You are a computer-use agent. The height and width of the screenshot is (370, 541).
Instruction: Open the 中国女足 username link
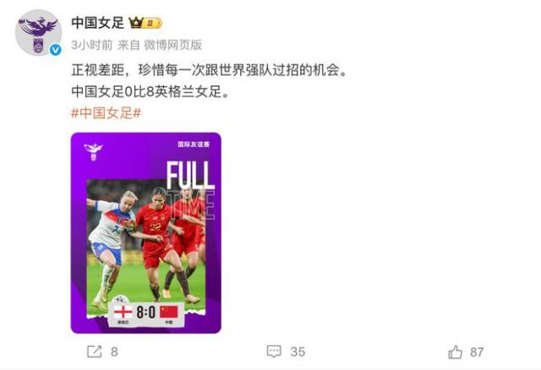pos(98,23)
